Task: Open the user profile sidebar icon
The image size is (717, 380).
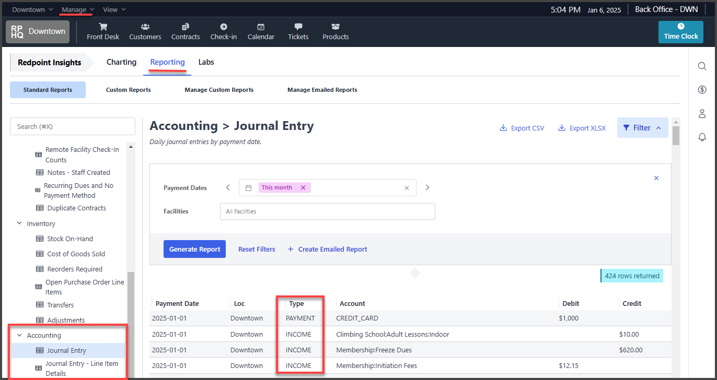Action: [x=702, y=113]
